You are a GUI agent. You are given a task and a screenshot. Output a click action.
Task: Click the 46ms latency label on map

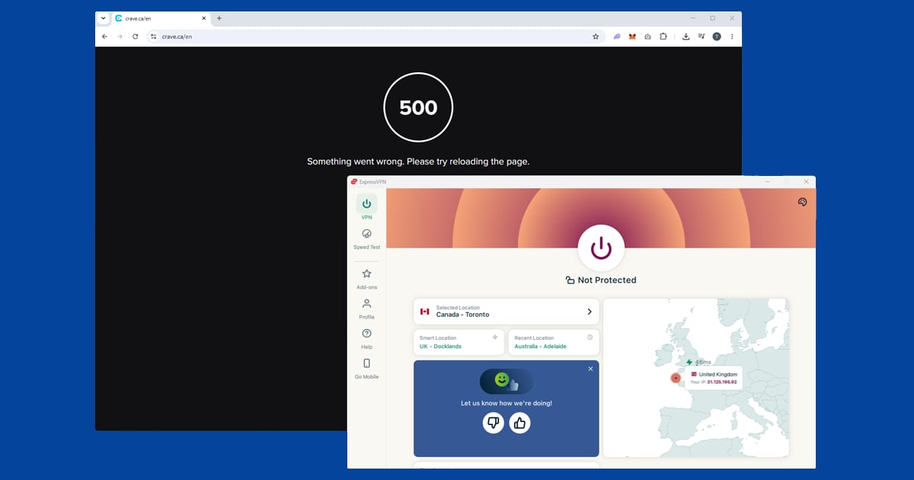coord(698,363)
